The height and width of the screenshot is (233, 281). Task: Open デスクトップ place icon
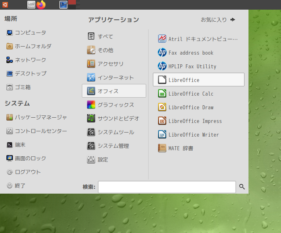point(10,74)
